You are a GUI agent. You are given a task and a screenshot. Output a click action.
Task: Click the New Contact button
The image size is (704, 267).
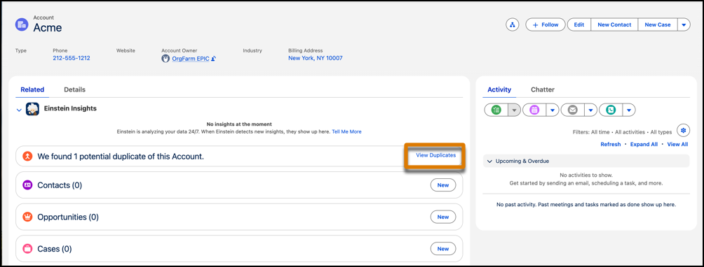pos(614,24)
